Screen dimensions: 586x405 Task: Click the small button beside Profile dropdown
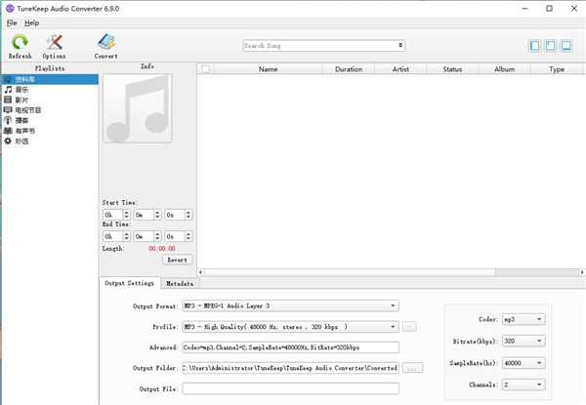pos(409,327)
